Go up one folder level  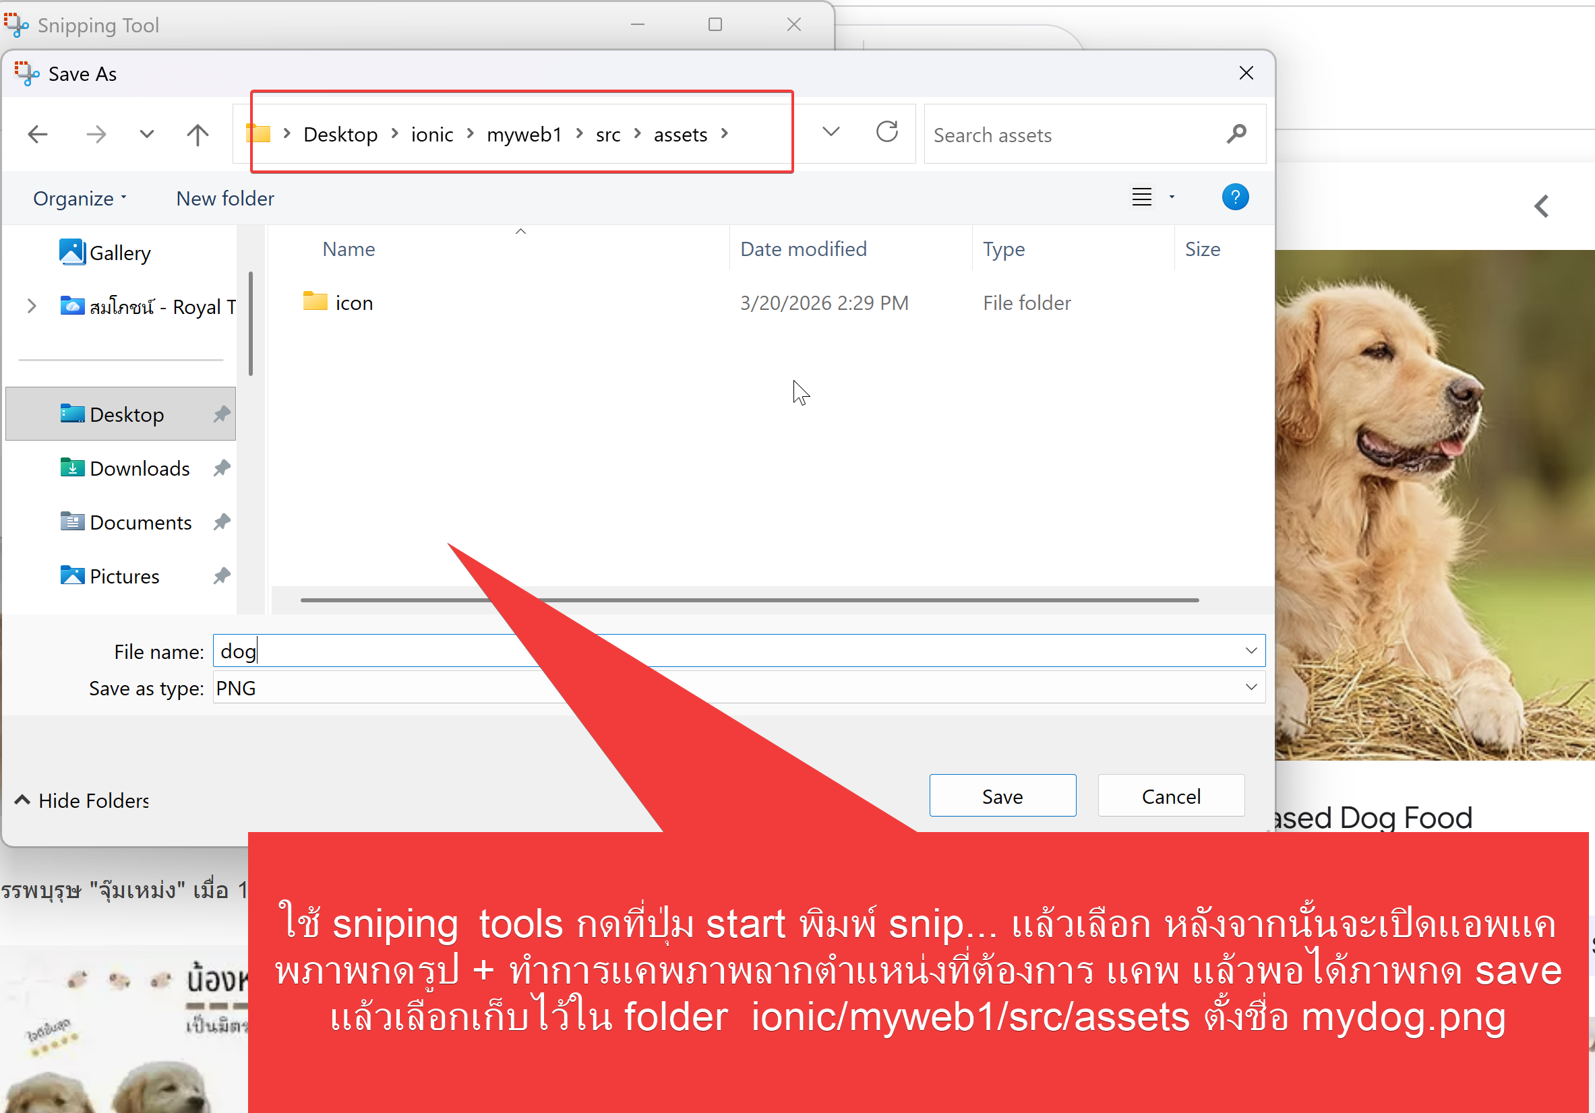click(198, 133)
